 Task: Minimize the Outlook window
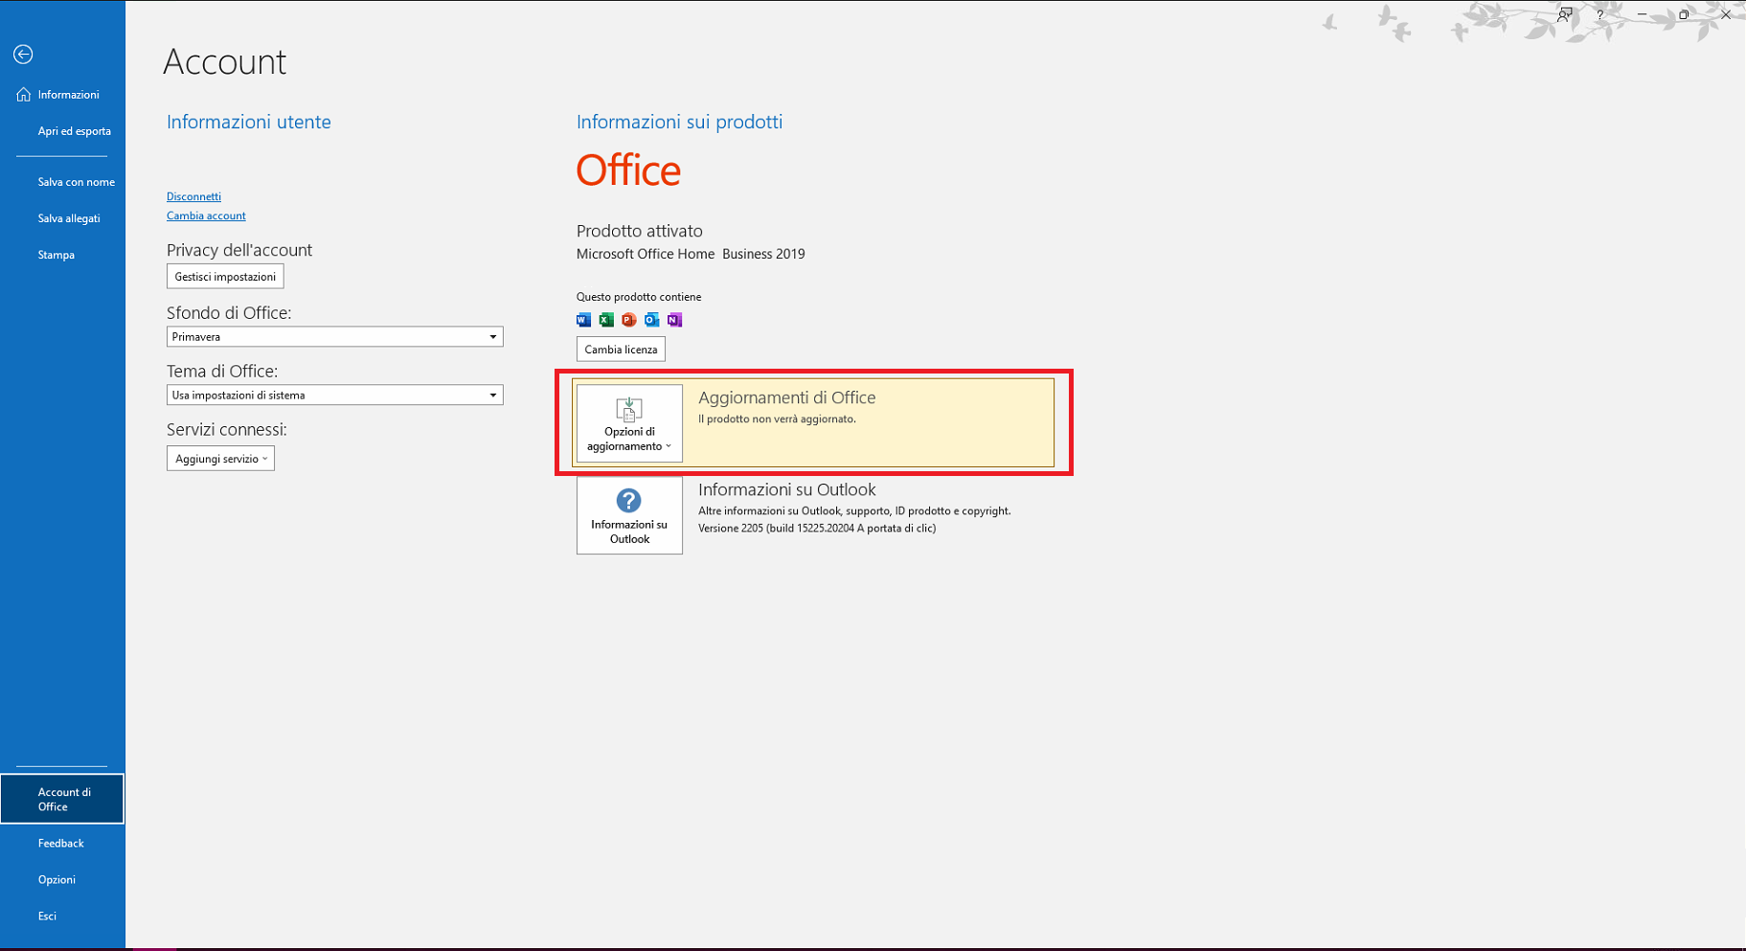click(x=1642, y=14)
